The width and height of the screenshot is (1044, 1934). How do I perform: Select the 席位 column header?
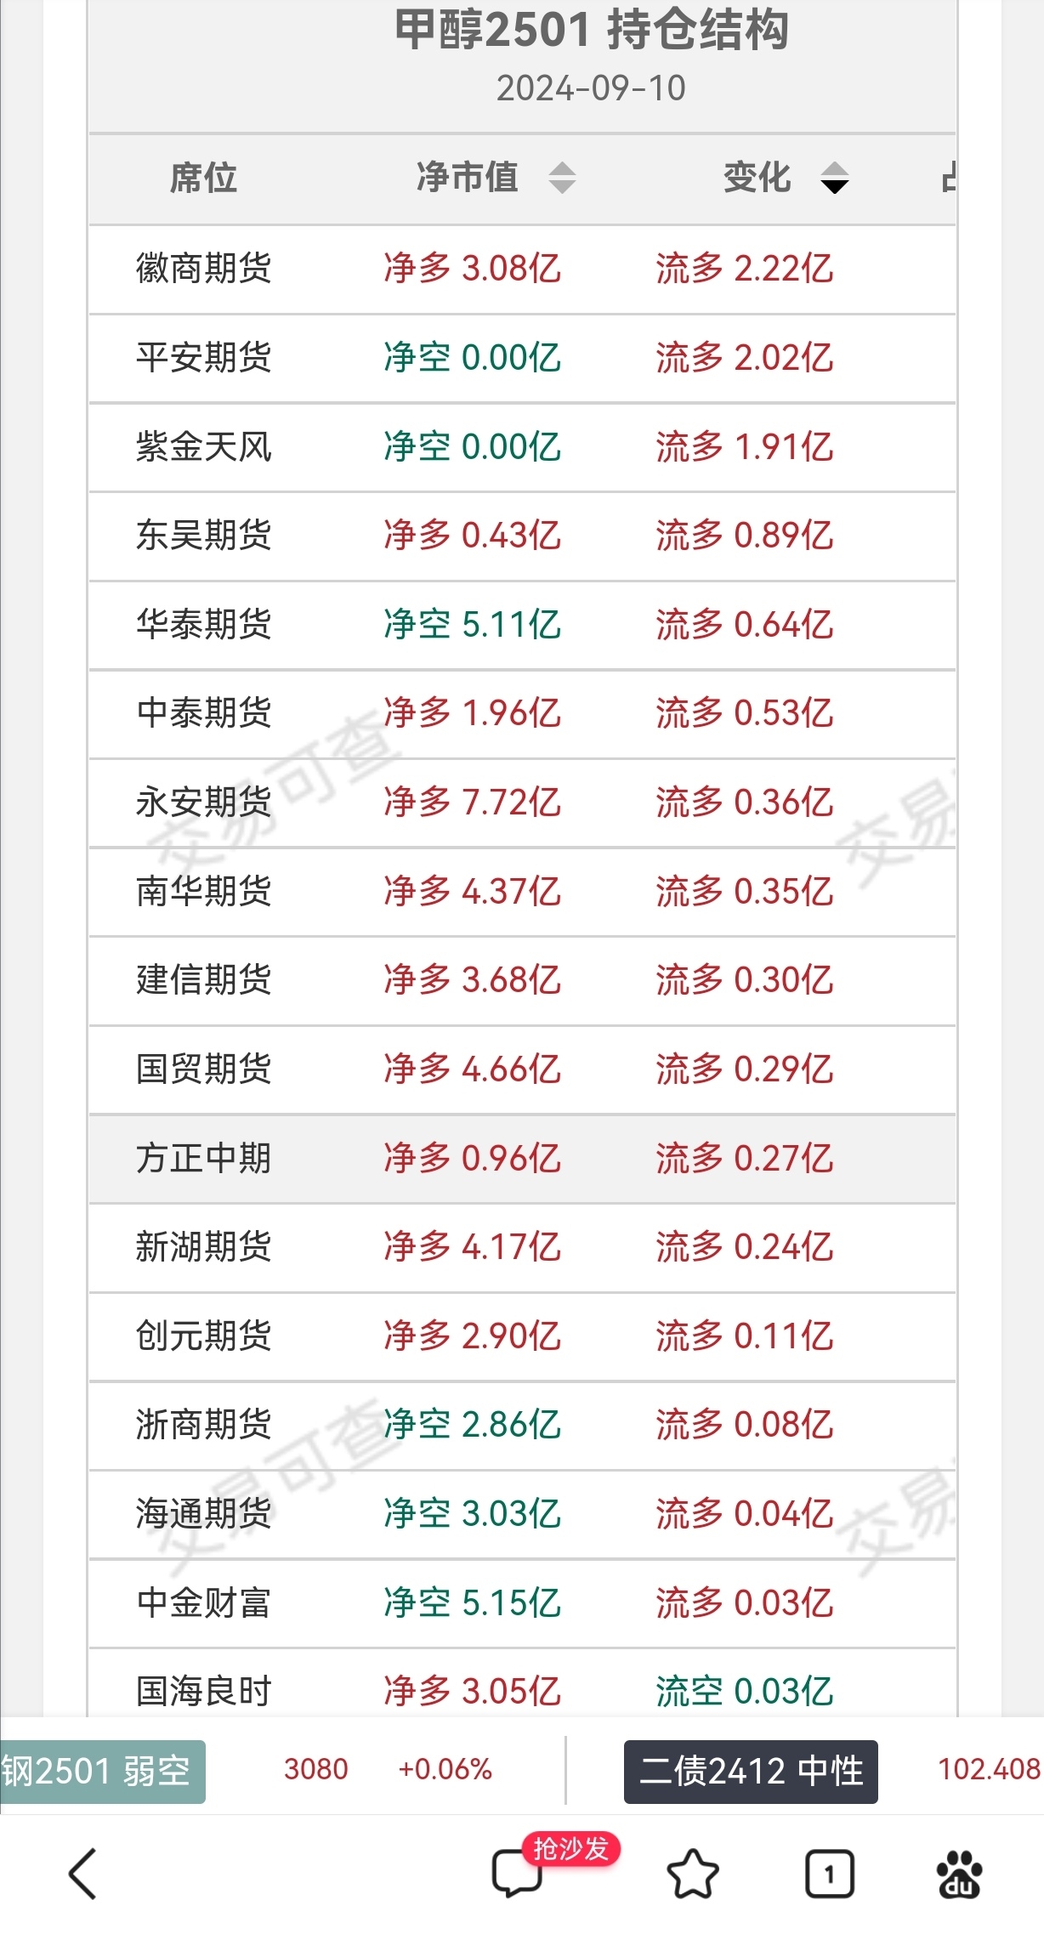[x=203, y=178]
